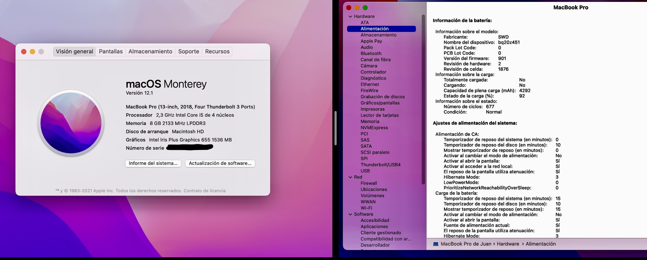Select Aplicaciones under Software
The height and width of the screenshot is (260, 647).
pyautogui.click(x=374, y=226)
